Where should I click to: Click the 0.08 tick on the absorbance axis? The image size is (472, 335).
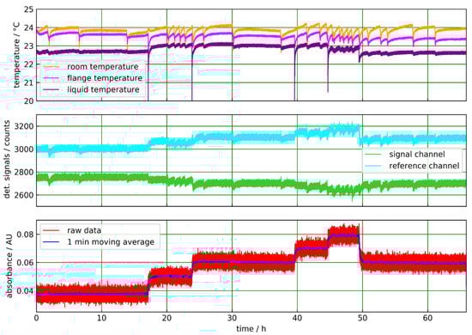point(25,234)
